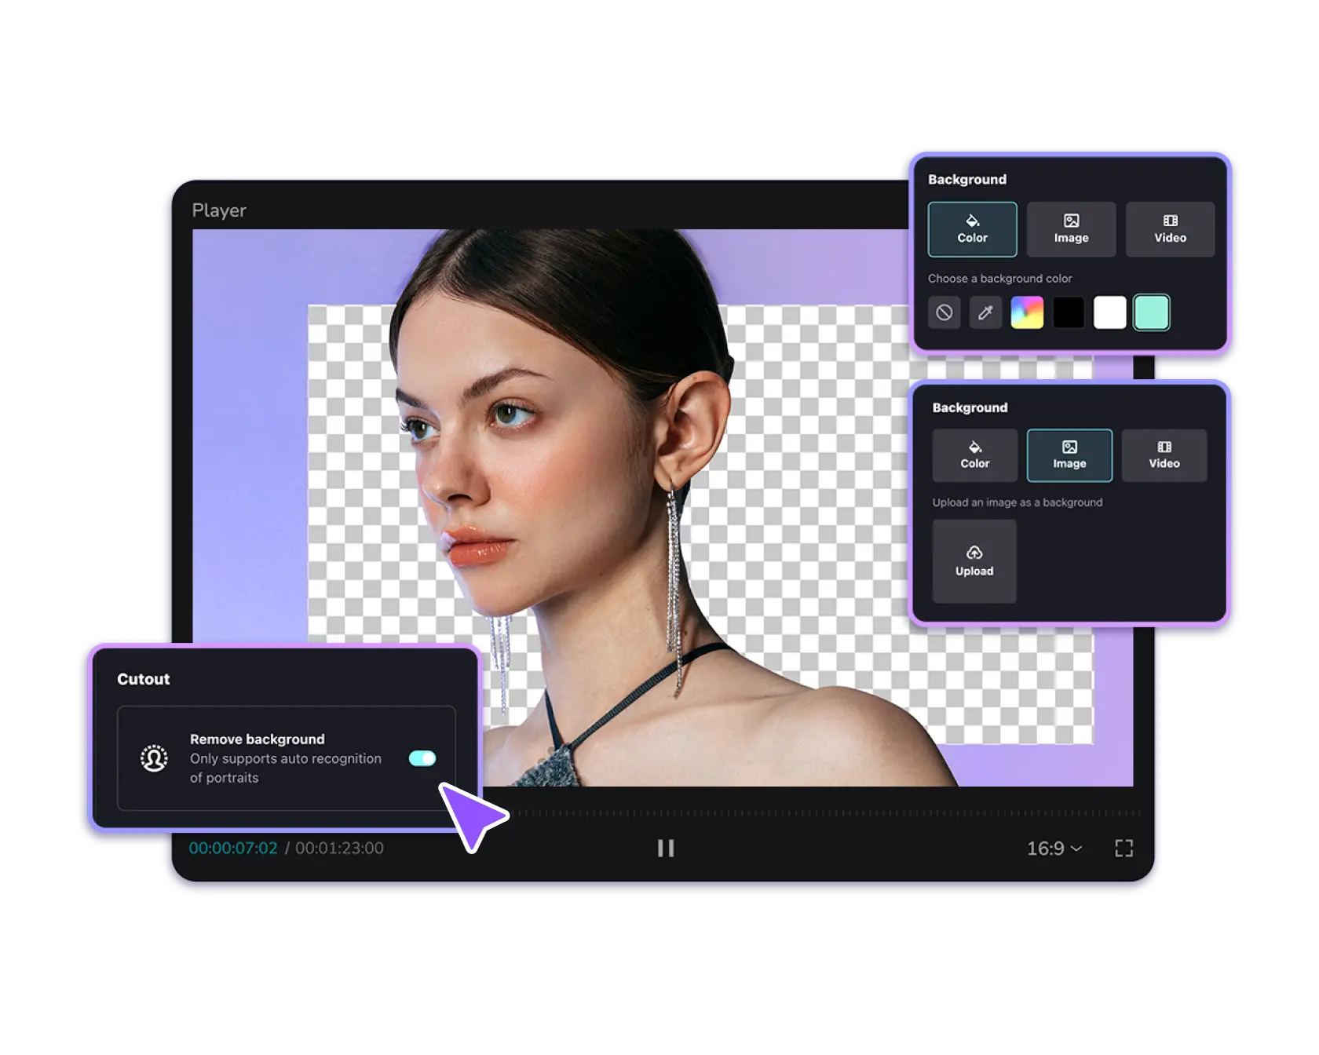The width and height of the screenshot is (1319, 1055).
Task: Switch to the Image tab in top Background panel
Action: click(x=1070, y=229)
